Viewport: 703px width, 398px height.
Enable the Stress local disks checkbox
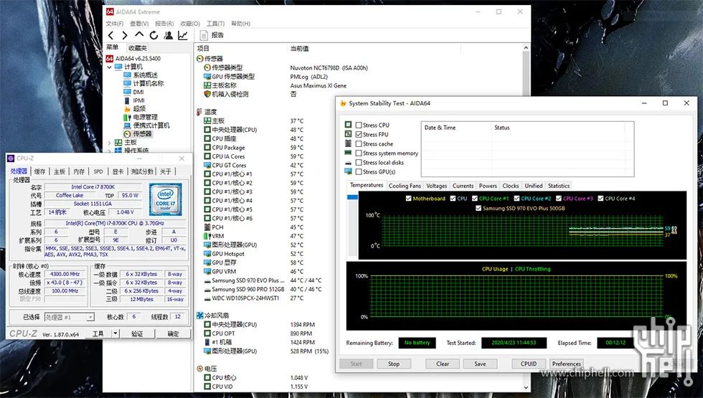pos(359,163)
